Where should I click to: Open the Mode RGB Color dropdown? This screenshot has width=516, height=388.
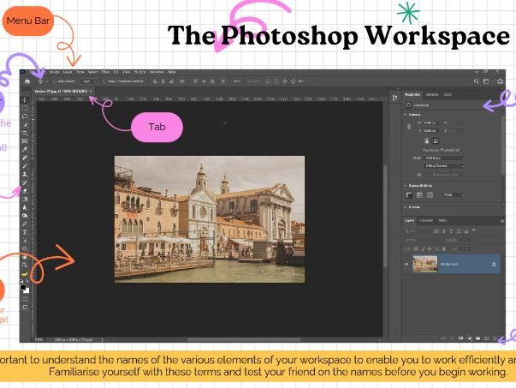(x=445, y=158)
